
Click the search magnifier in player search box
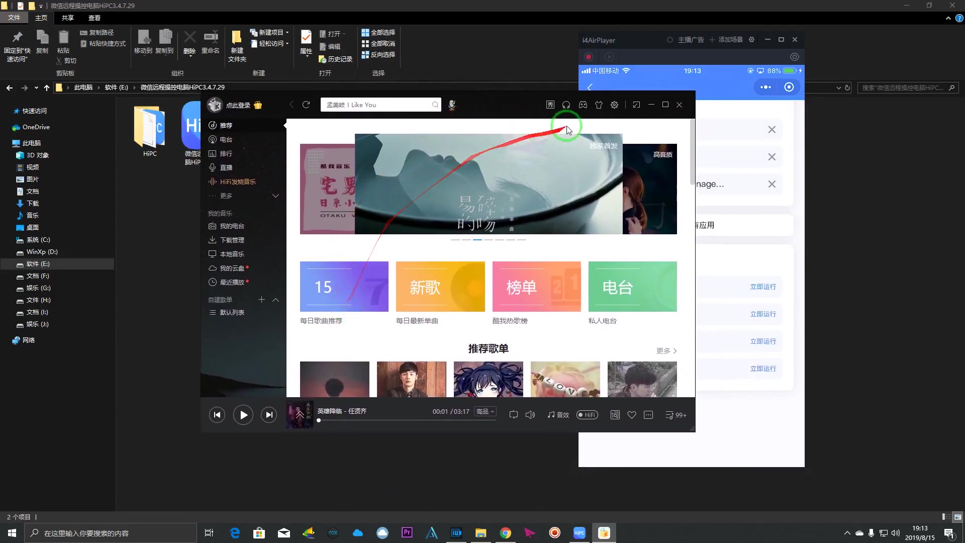435,105
